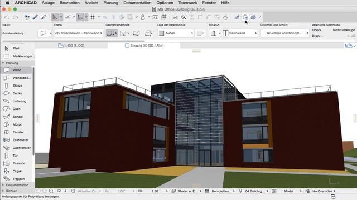Select the Fassade curtain wall tool
Image resolution: width=357 pixels, height=200 pixels.
click(16, 163)
